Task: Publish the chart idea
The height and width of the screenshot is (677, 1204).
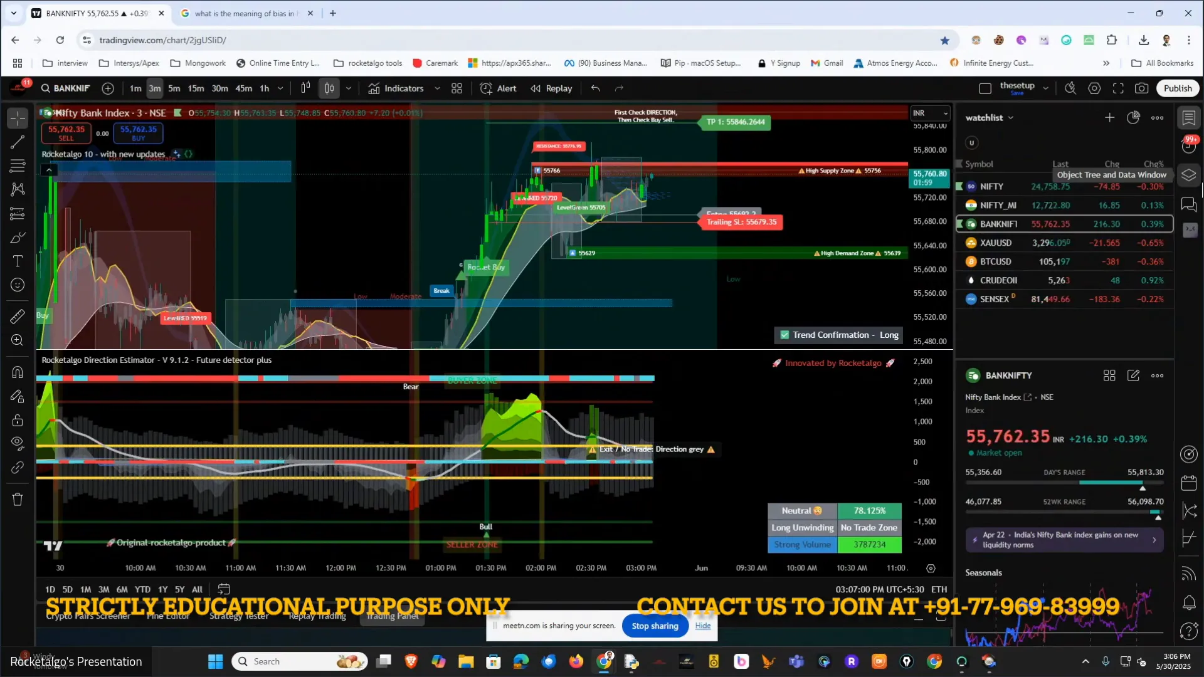Action: coord(1178,88)
